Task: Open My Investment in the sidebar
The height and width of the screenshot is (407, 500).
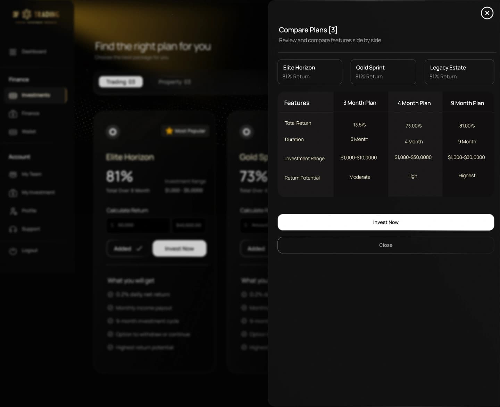Action: (x=32, y=192)
